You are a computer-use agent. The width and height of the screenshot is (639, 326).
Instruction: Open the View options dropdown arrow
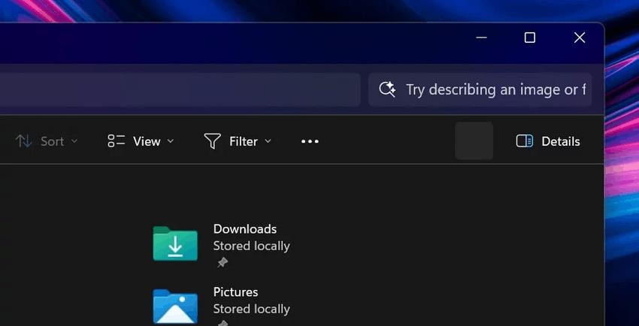(170, 141)
